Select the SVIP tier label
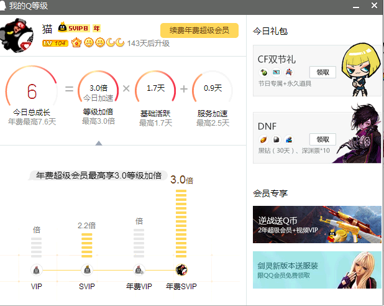384x306 pixels. pos(87,286)
